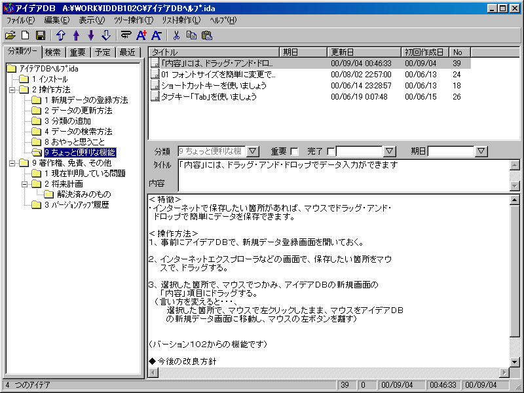Image resolution: width=524 pixels, height=393 pixels.
Task: Click the folder icon of 3 分類の追加
Action: click(x=36, y=121)
